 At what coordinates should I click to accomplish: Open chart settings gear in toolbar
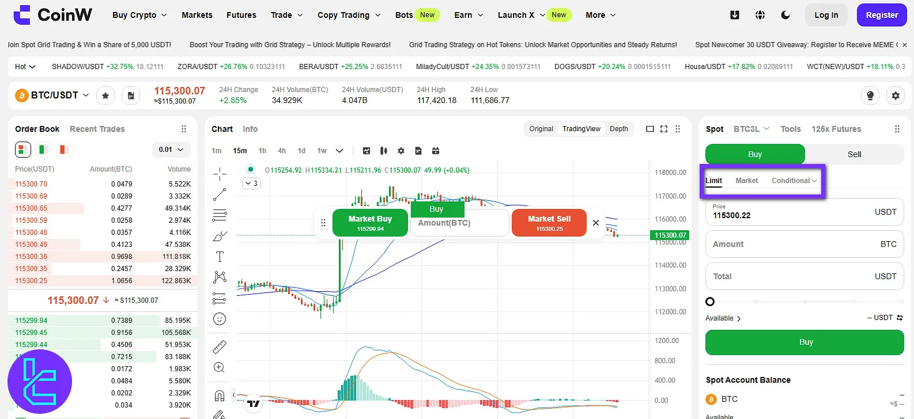401,151
